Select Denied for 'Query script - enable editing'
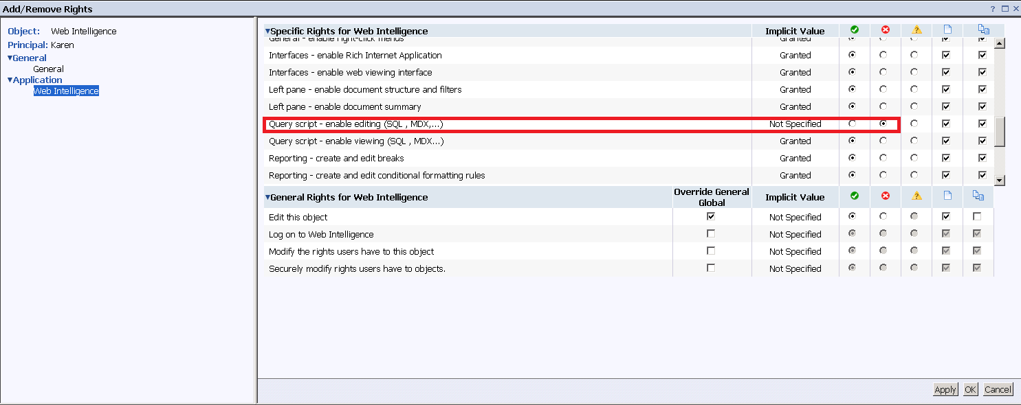 (x=883, y=124)
